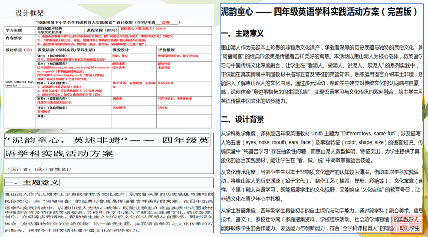Viewport: 428px width, 237px height.
Task: Select the 泥韵童心，英述非遗 title box
Action: tap(107, 146)
